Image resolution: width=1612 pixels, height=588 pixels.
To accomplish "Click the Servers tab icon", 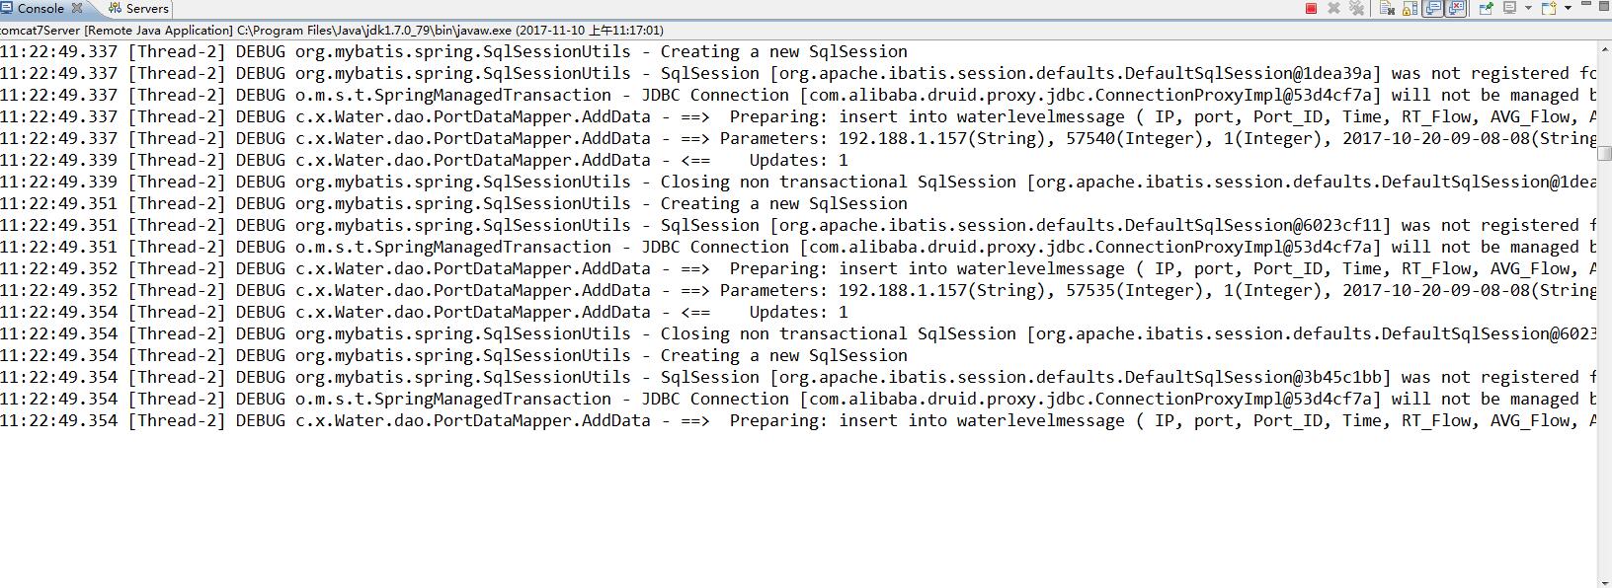I will tap(116, 8).
